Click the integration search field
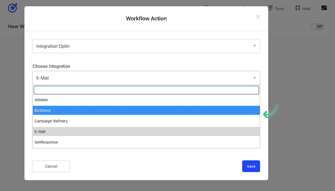Image resolution: width=335 pixels, height=191 pixels. tap(146, 90)
